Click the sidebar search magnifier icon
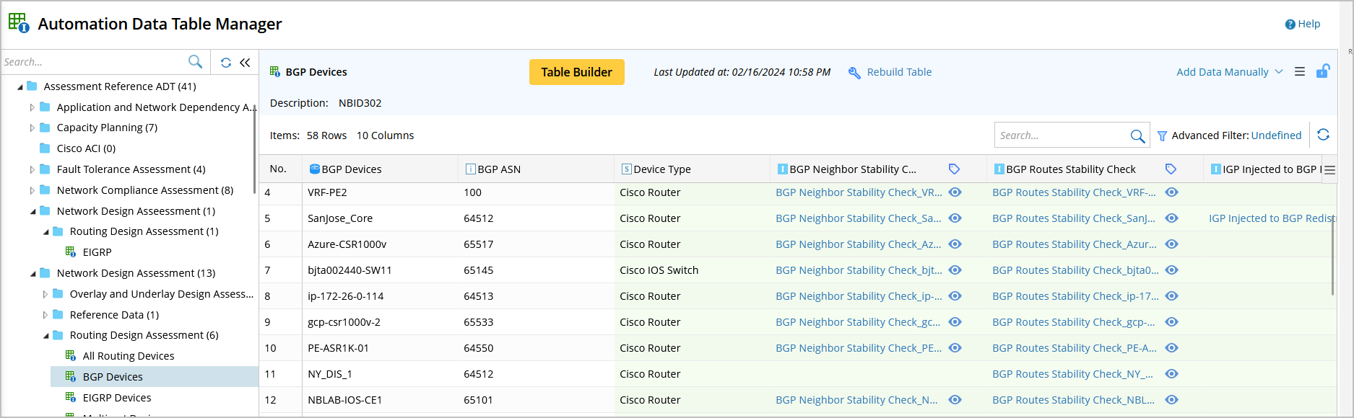 (x=195, y=62)
